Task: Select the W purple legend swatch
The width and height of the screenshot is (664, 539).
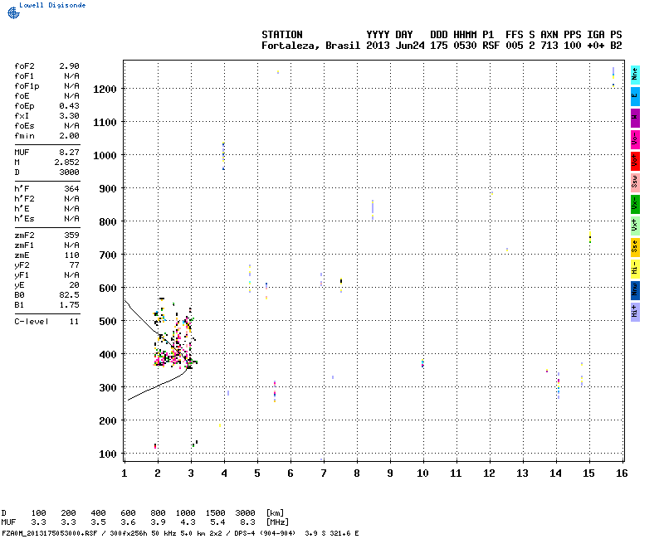Action: (635, 118)
